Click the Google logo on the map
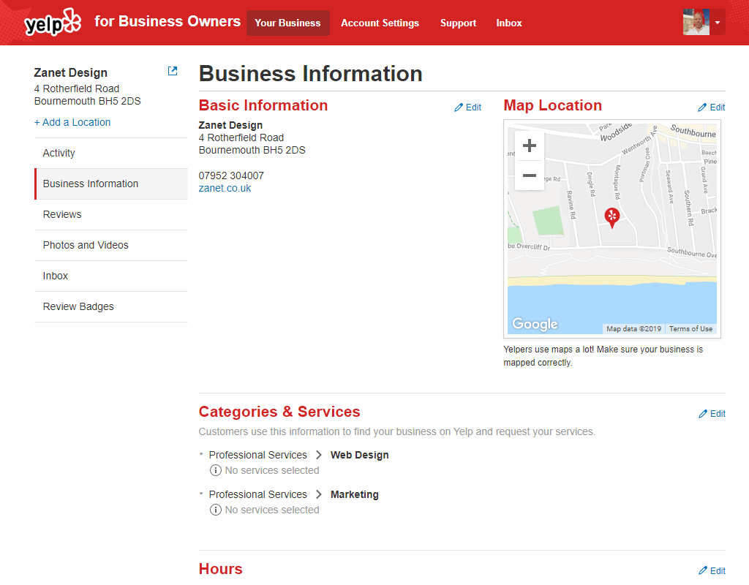Image resolution: width=749 pixels, height=585 pixels. pyautogui.click(x=535, y=324)
